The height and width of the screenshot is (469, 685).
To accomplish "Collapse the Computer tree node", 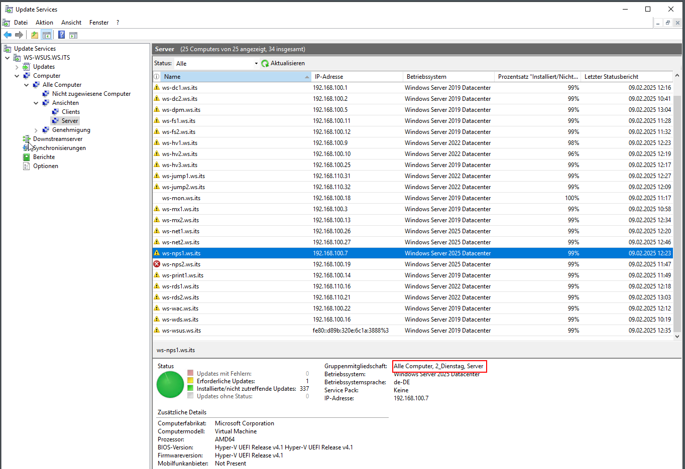I will tap(17, 76).
